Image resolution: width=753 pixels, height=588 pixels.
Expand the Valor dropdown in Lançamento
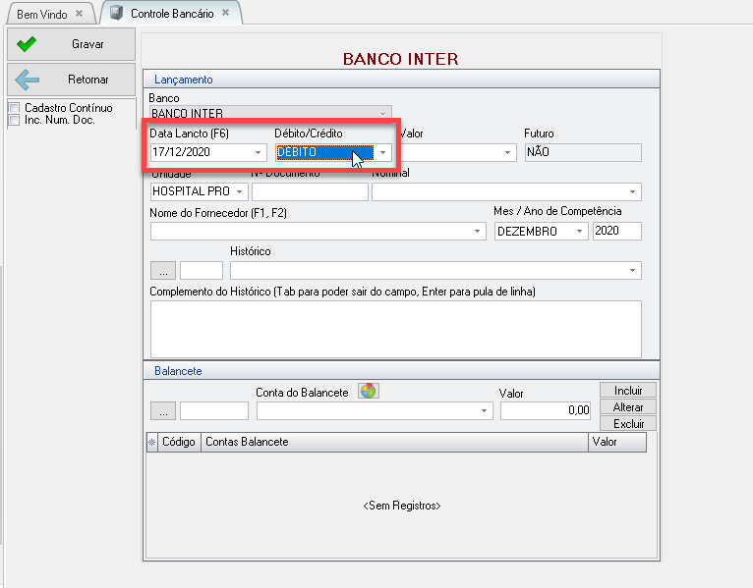(x=507, y=152)
